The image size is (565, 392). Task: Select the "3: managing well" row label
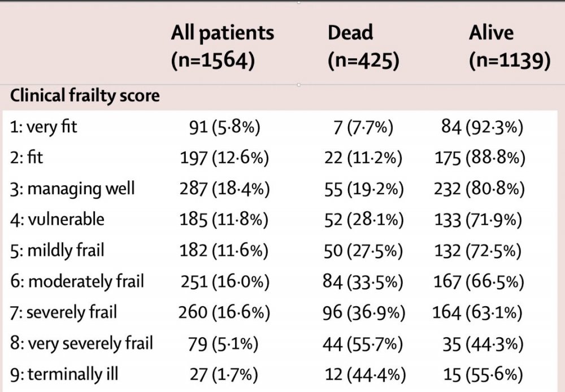pyautogui.click(x=72, y=188)
